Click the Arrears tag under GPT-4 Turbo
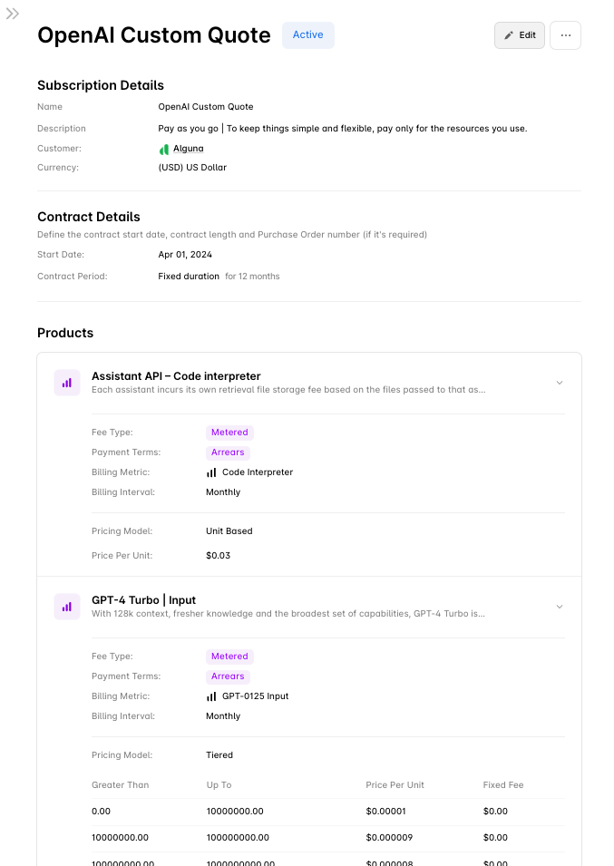 pos(228,676)
